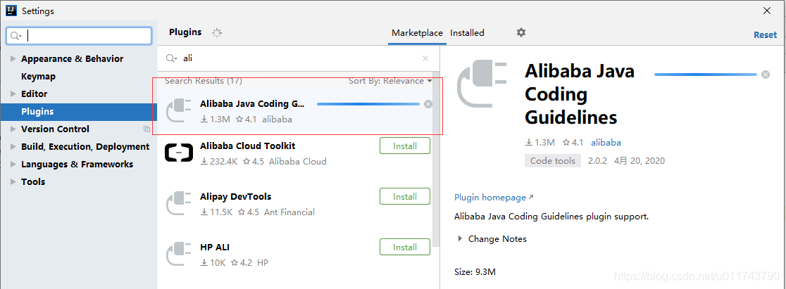The image size is (786, 289).
Task: Click magnifier icon in settings search box
Action: point(16,36)
